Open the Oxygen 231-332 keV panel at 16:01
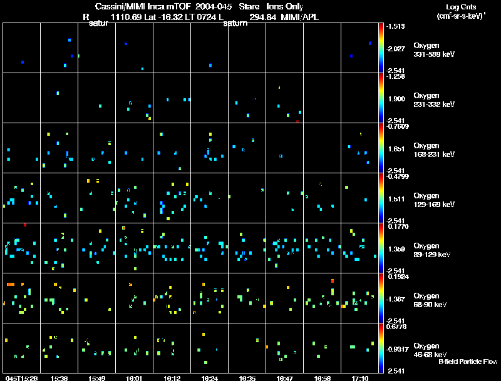This screenshot has height=381, width=501. click(134, 98)
